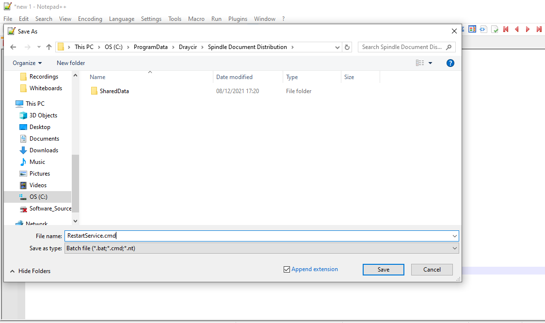Open recent locations dropdown arrow
This screenshot has height=323, width=545.
tap(39, 47)
